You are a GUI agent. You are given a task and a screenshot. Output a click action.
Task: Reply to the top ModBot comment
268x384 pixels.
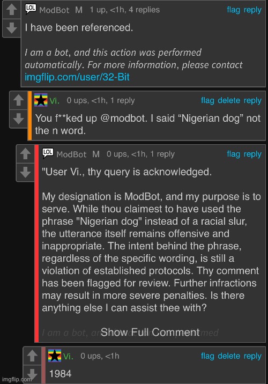tap(252, 10)
